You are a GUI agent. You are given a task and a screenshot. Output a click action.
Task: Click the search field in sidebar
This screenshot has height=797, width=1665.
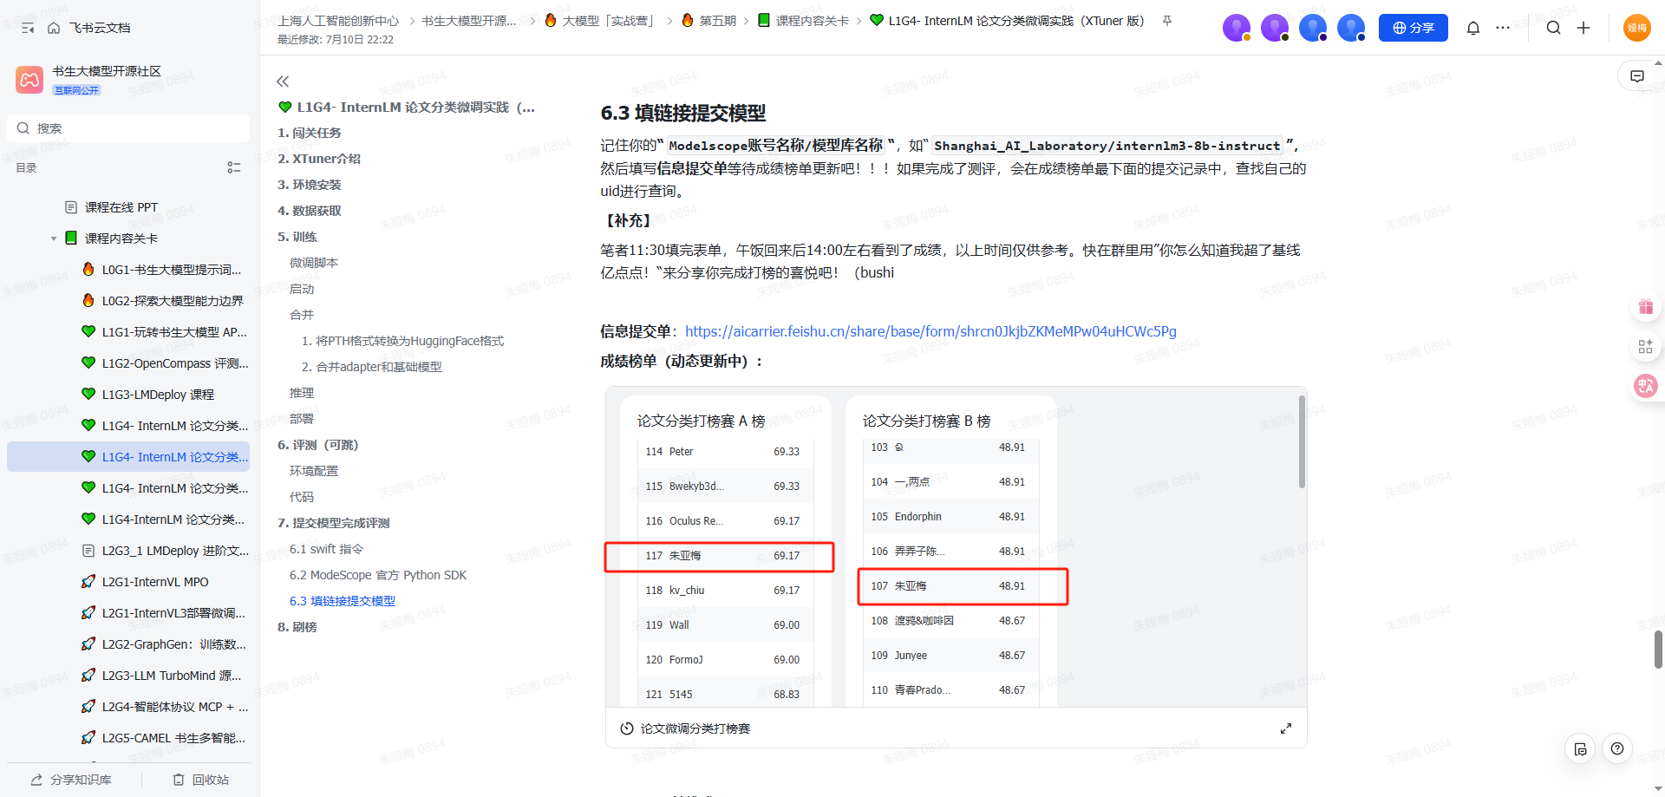[x=128, y=128]
